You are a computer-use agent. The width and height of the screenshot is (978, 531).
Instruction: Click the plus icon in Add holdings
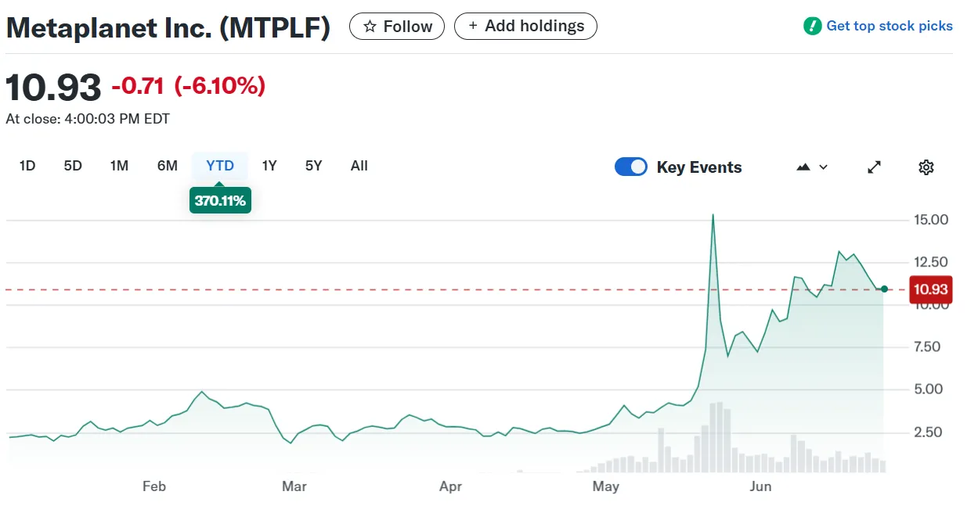472,26
